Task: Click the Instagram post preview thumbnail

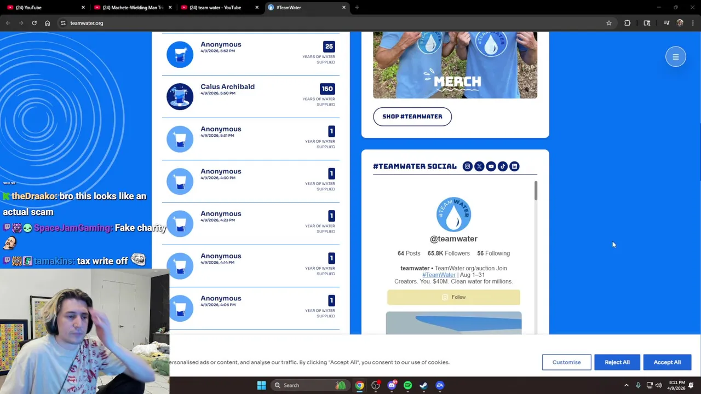Action: (453, 323)
